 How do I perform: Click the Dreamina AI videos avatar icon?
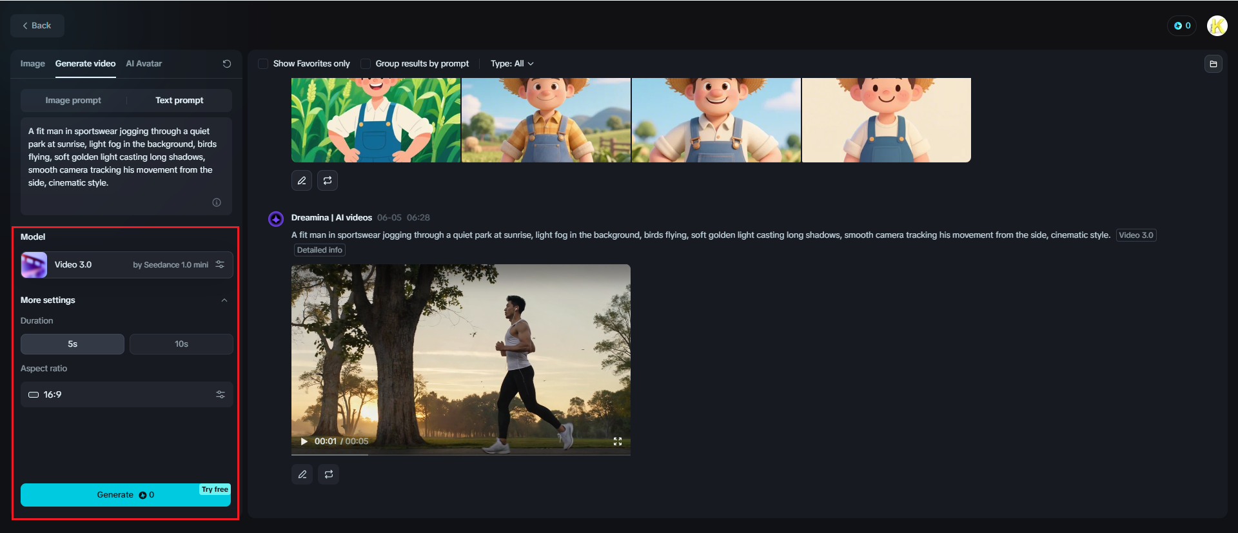pos(276,219)
